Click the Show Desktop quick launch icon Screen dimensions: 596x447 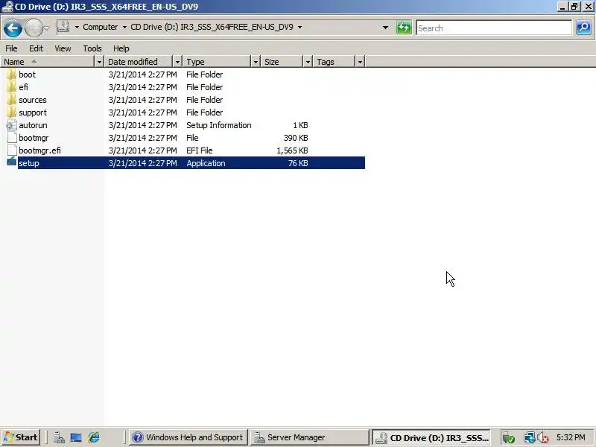76,437
